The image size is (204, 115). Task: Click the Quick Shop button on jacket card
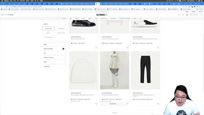coord(113,104)
